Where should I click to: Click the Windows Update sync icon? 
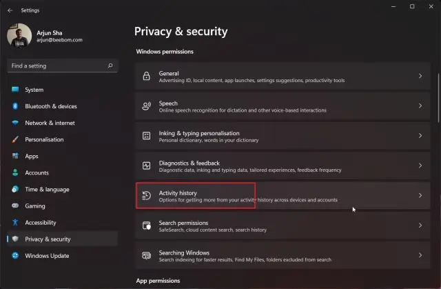click(15, 255)
